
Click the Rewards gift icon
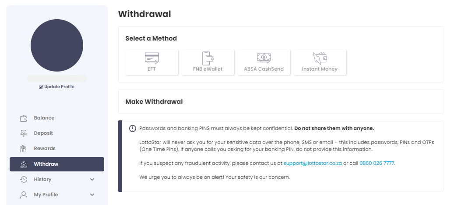pyautogui.click(x=23, y=148)
